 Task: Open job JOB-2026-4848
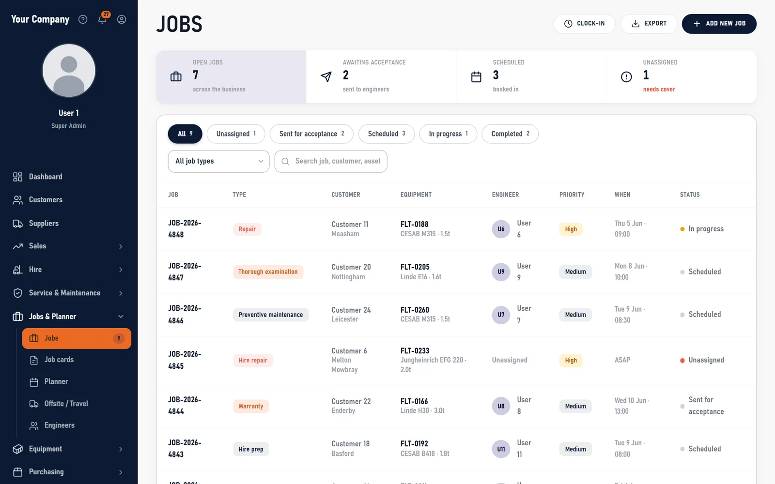[185, 229]
